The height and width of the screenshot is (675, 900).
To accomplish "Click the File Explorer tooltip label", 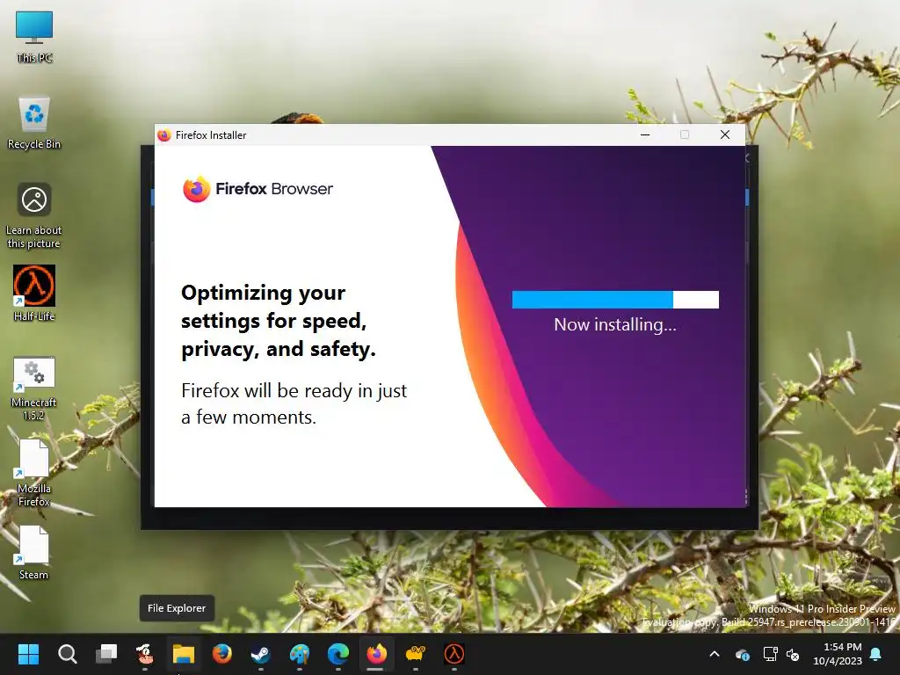I will (177, 608).
